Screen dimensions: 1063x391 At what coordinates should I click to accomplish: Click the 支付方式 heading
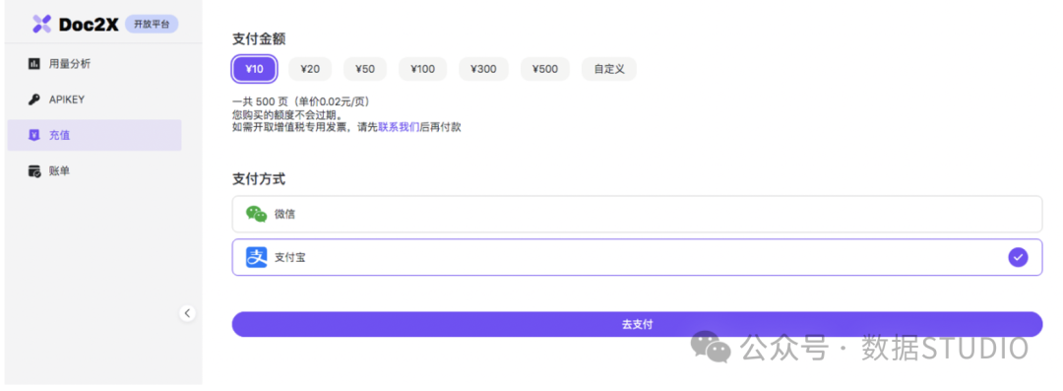point(259,179)
